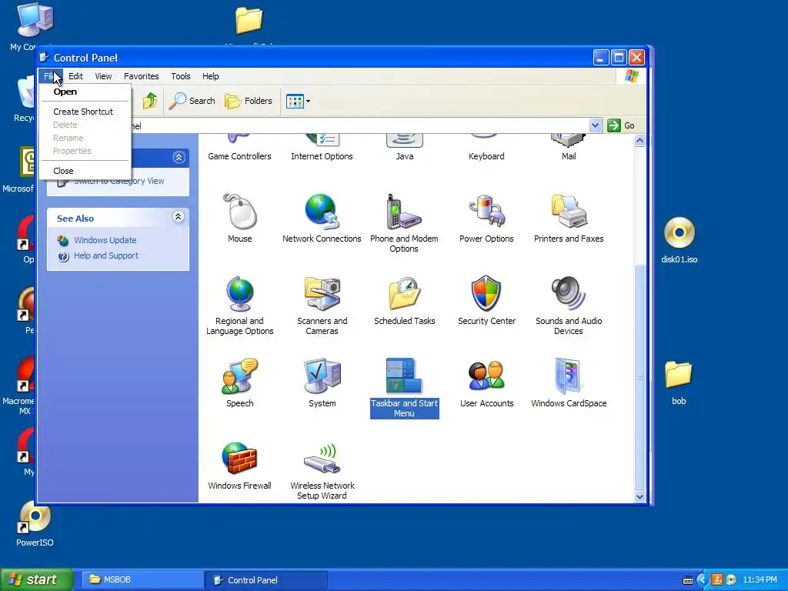Viewport: 788px width, 591px height.
Task: Click Switch to Category View link
Action: (119, 181)
